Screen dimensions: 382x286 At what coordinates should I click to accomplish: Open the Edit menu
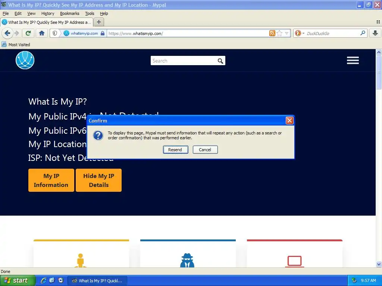tap(18, 13)
